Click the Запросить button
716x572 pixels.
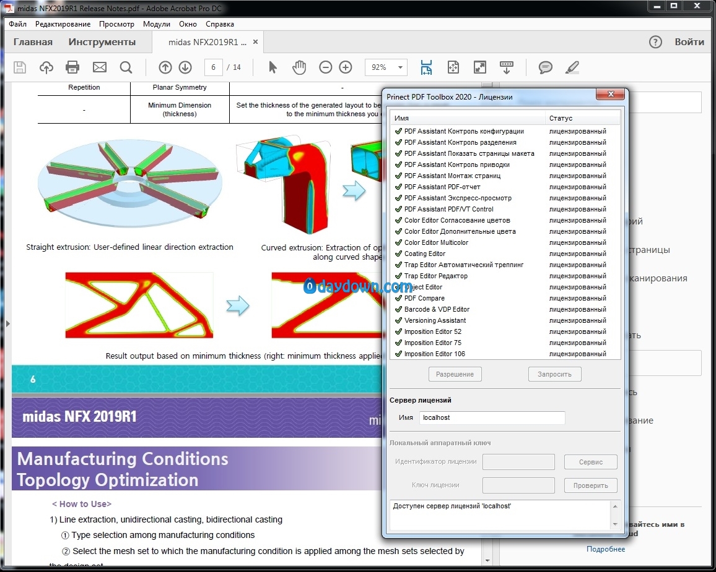554,374
